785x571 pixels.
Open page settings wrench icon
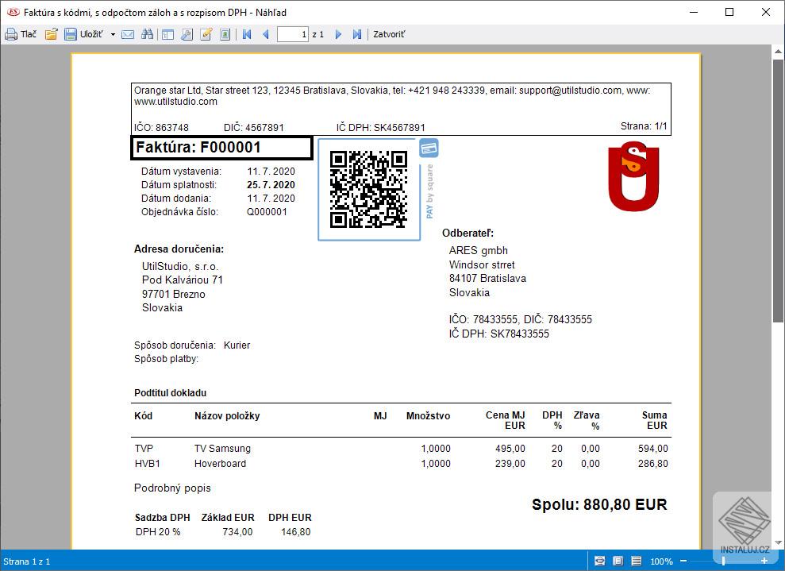point(187,34)
